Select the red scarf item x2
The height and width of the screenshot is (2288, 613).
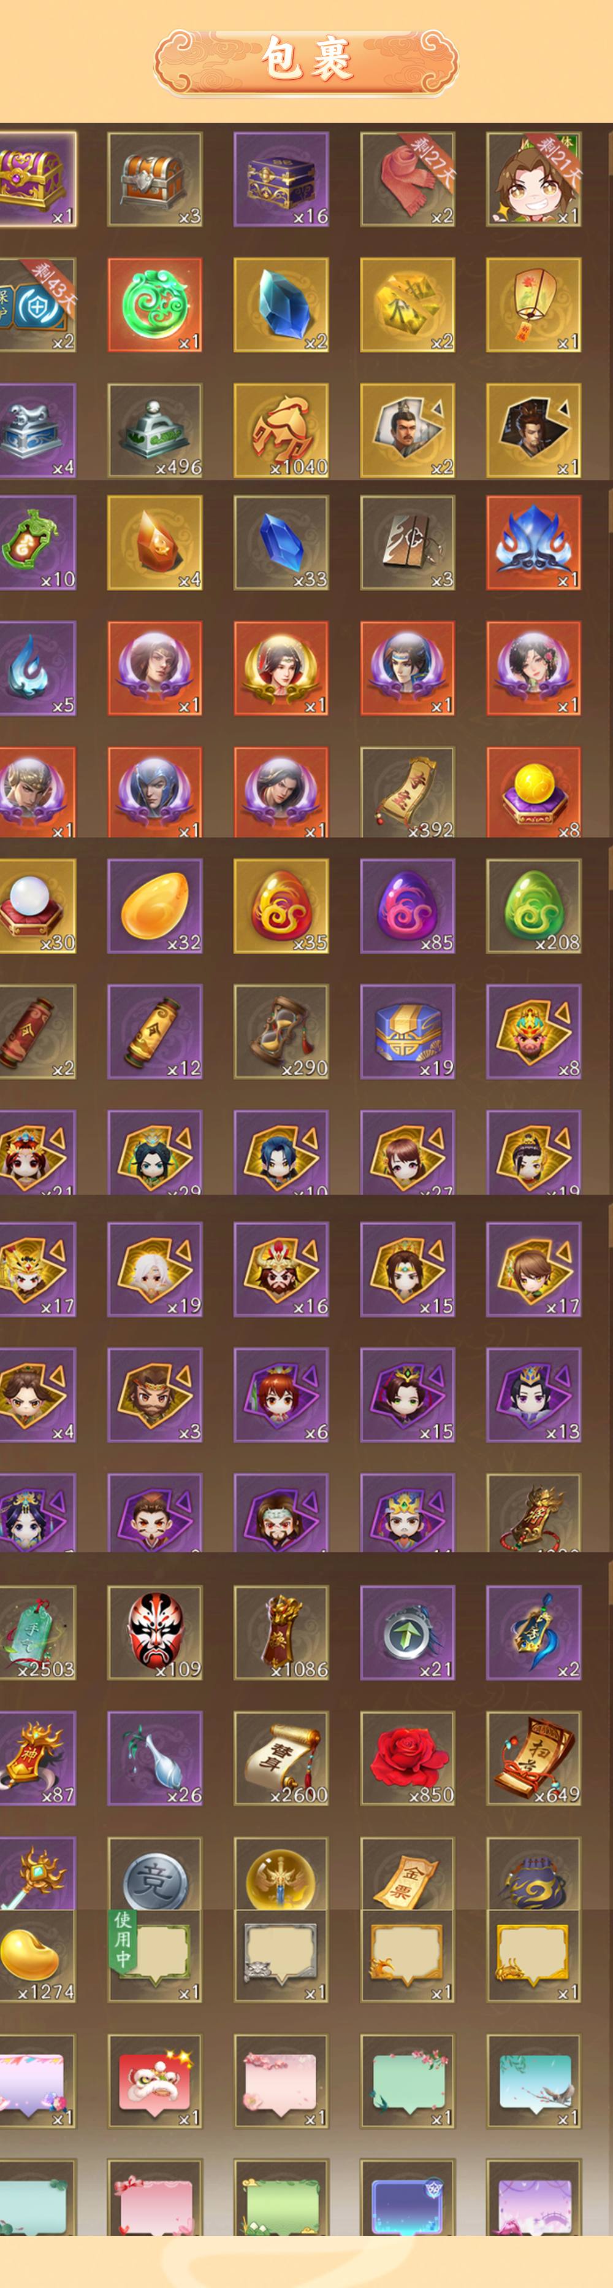(x=407, y=179)
